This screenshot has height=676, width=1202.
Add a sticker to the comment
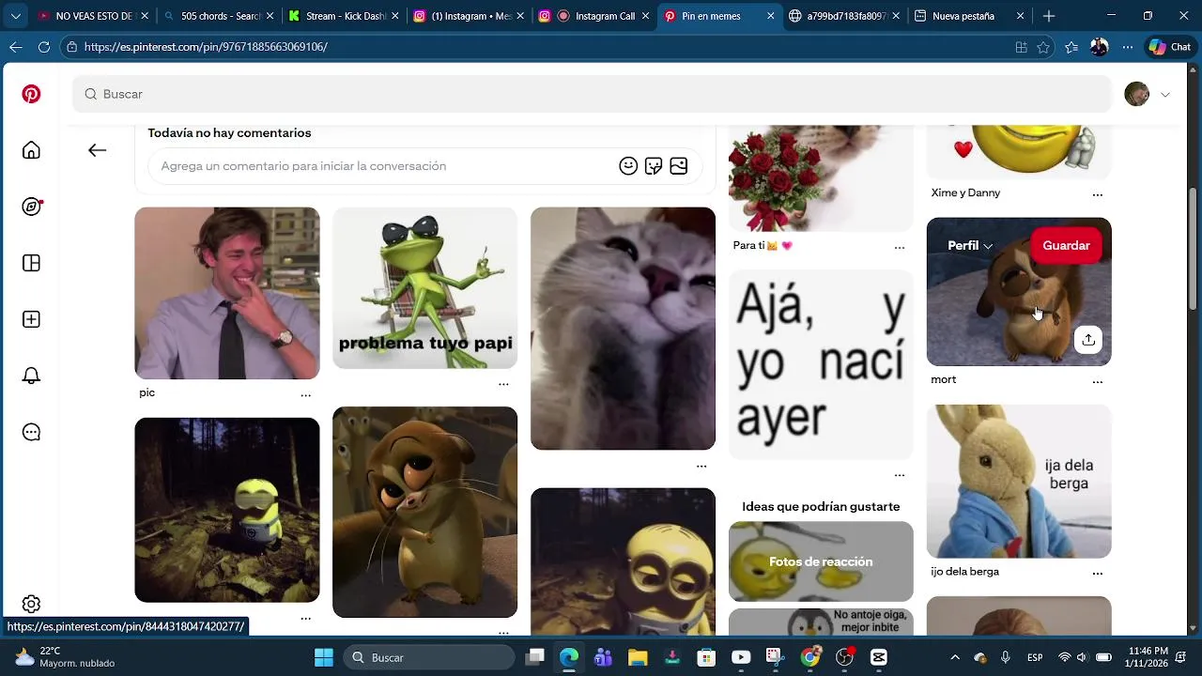[654, 166]
